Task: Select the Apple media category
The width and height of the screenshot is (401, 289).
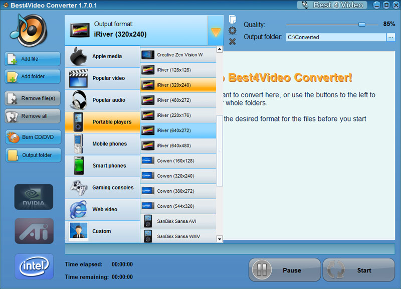Action: click(103, 56)
